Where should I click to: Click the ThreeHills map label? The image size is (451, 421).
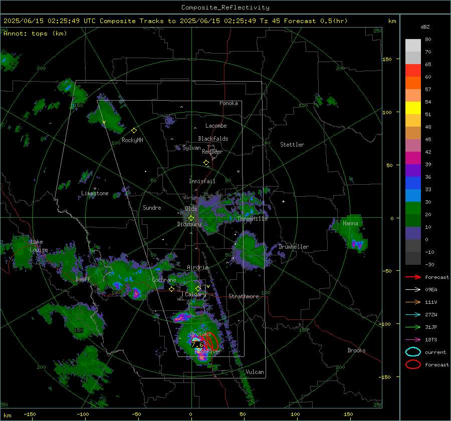pos(252,219)
